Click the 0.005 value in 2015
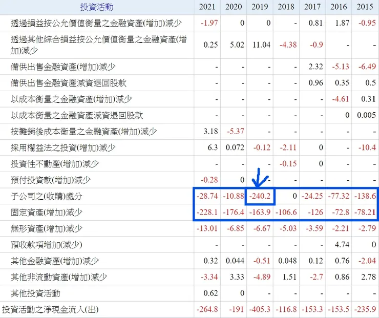This screenshot has width=379, height=318. tap(366, 115)
